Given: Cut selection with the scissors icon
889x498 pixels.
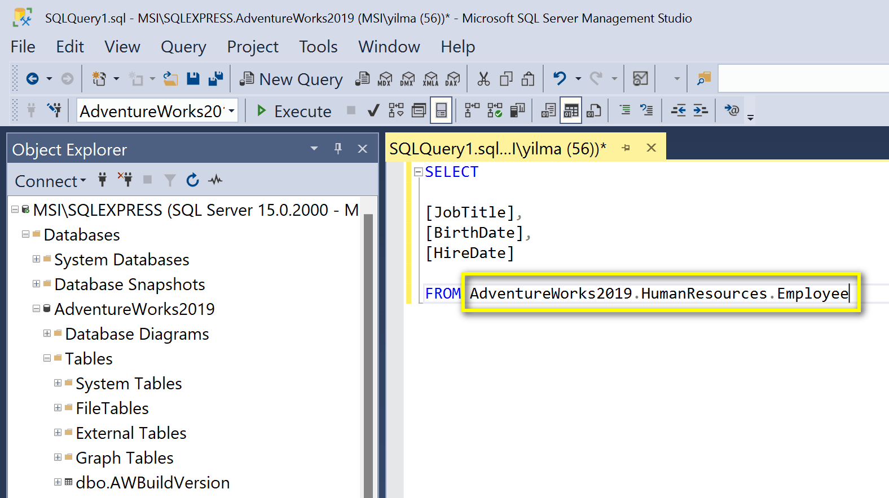Looking at the screenshot, I should [x=483, y=79].
